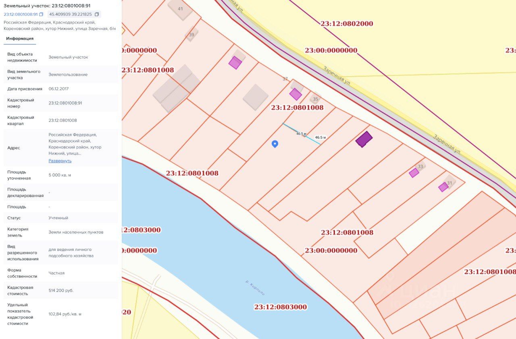The height and width of the screenshot is (339, 516).
Task: Select the pink building below house 39
Action: pyautogui.click(x=235, y=63)
